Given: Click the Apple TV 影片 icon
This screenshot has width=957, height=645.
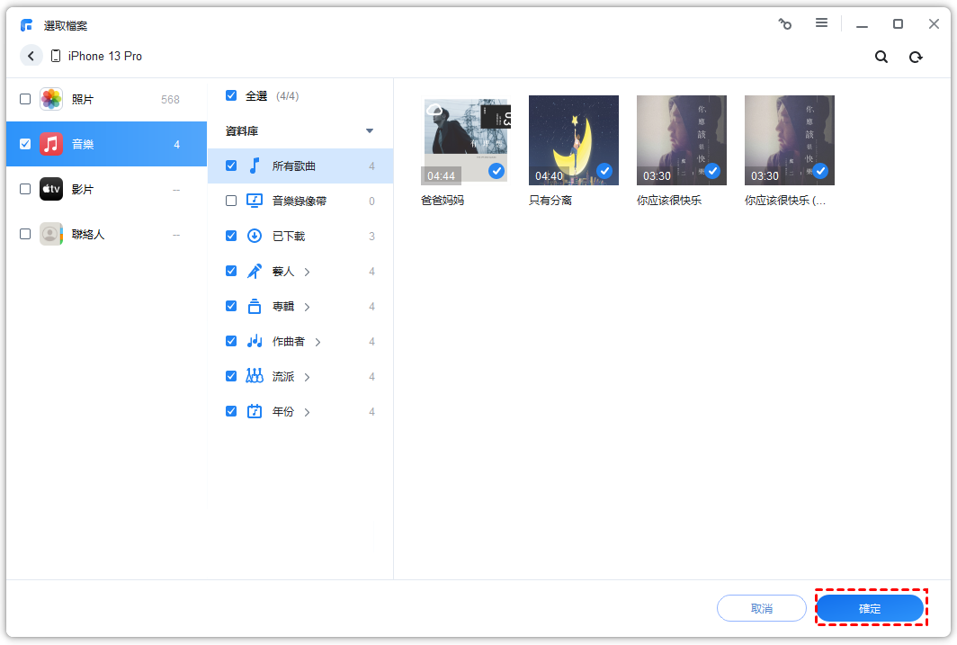Looking at the screenshot, I should tap(51, 189).
